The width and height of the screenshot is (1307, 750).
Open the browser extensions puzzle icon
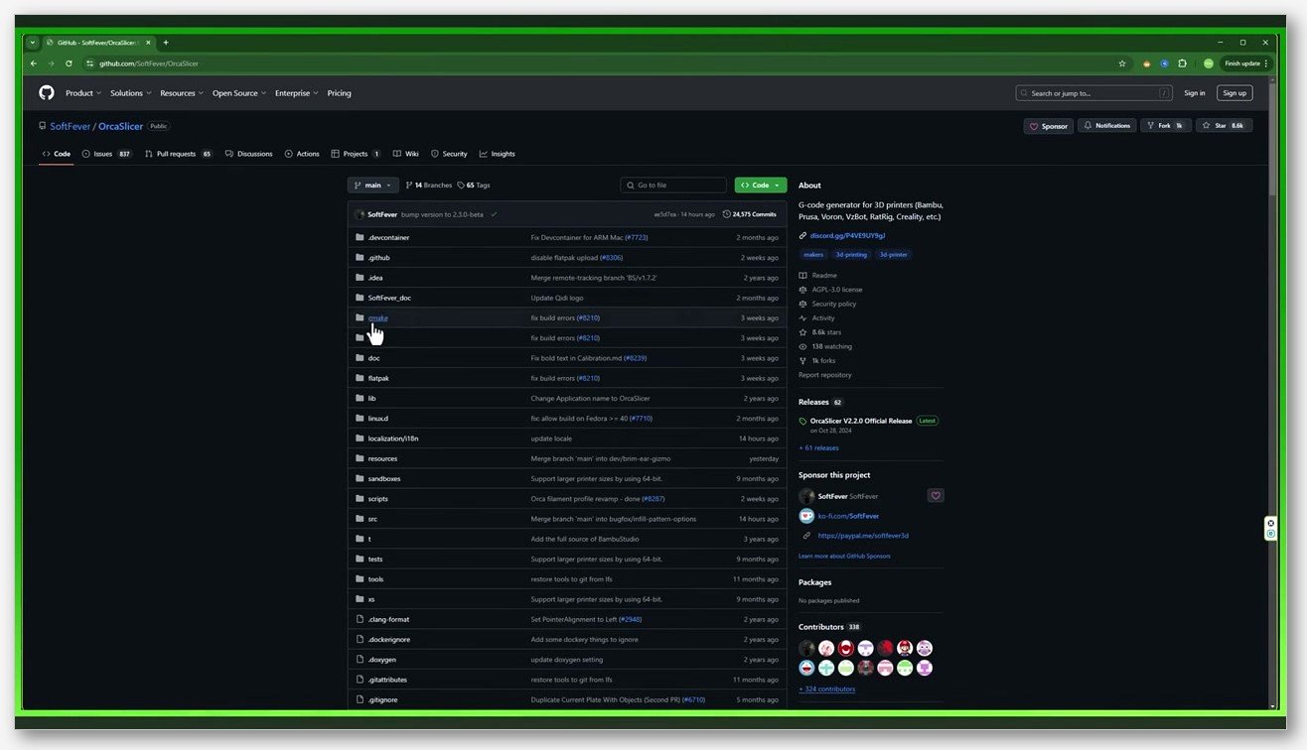tap(1182, 63)
